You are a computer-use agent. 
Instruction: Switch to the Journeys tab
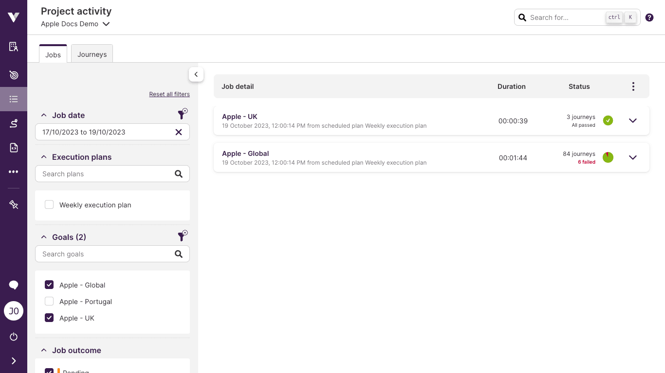click(x=92, y=53)
